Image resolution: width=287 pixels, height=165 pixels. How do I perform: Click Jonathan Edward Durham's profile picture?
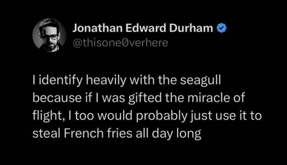pyautogui.click(x=50, y=35)
